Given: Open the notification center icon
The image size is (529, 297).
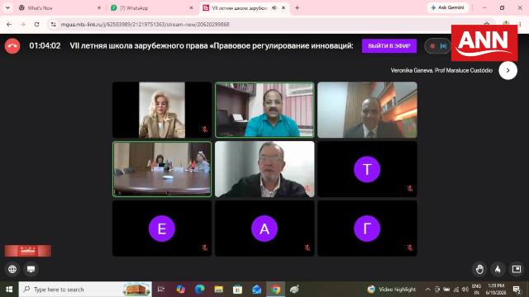Looking at the screenshot, I should 517,290.
